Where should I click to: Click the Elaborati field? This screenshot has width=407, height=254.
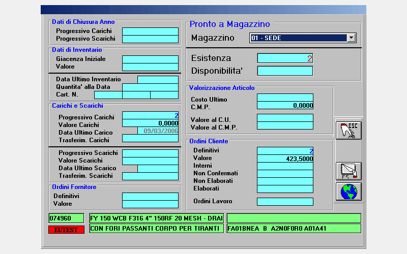click(x=285, y=189)
